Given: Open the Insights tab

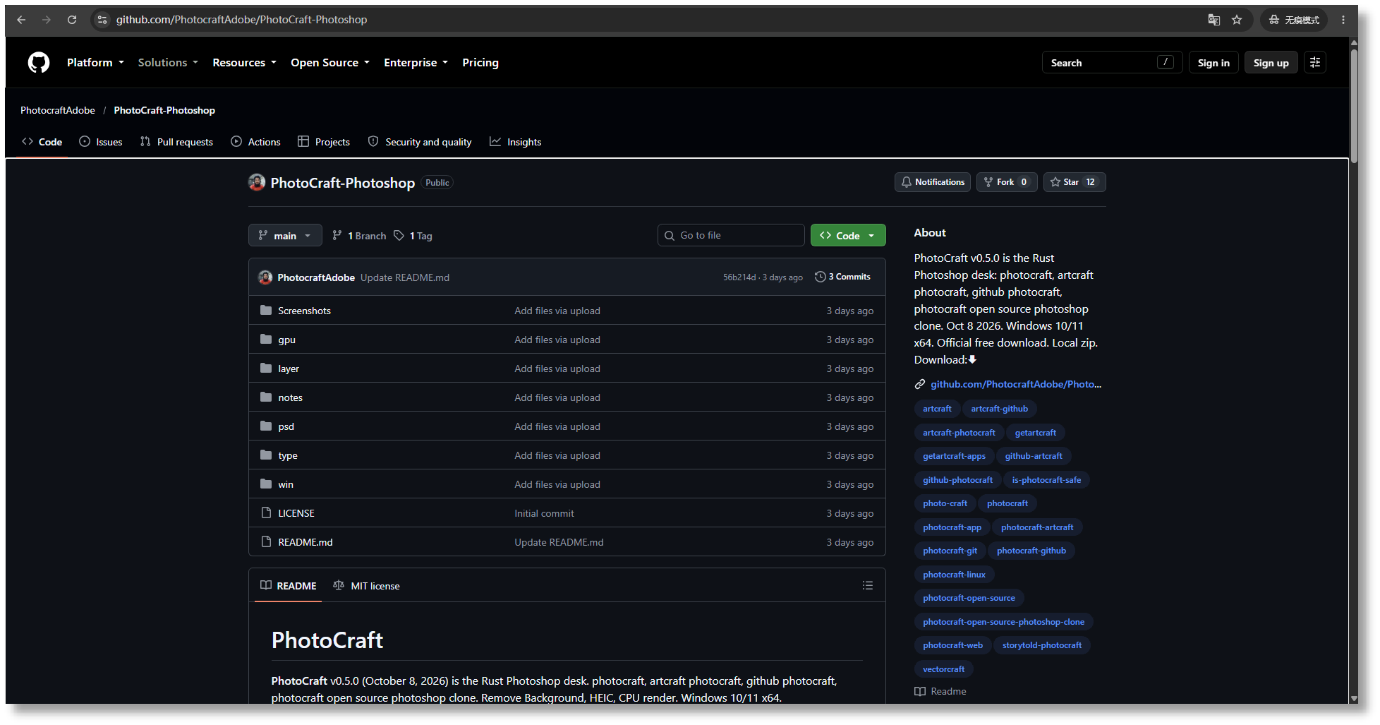Looking at the screenshot, I should click(516, 142).
